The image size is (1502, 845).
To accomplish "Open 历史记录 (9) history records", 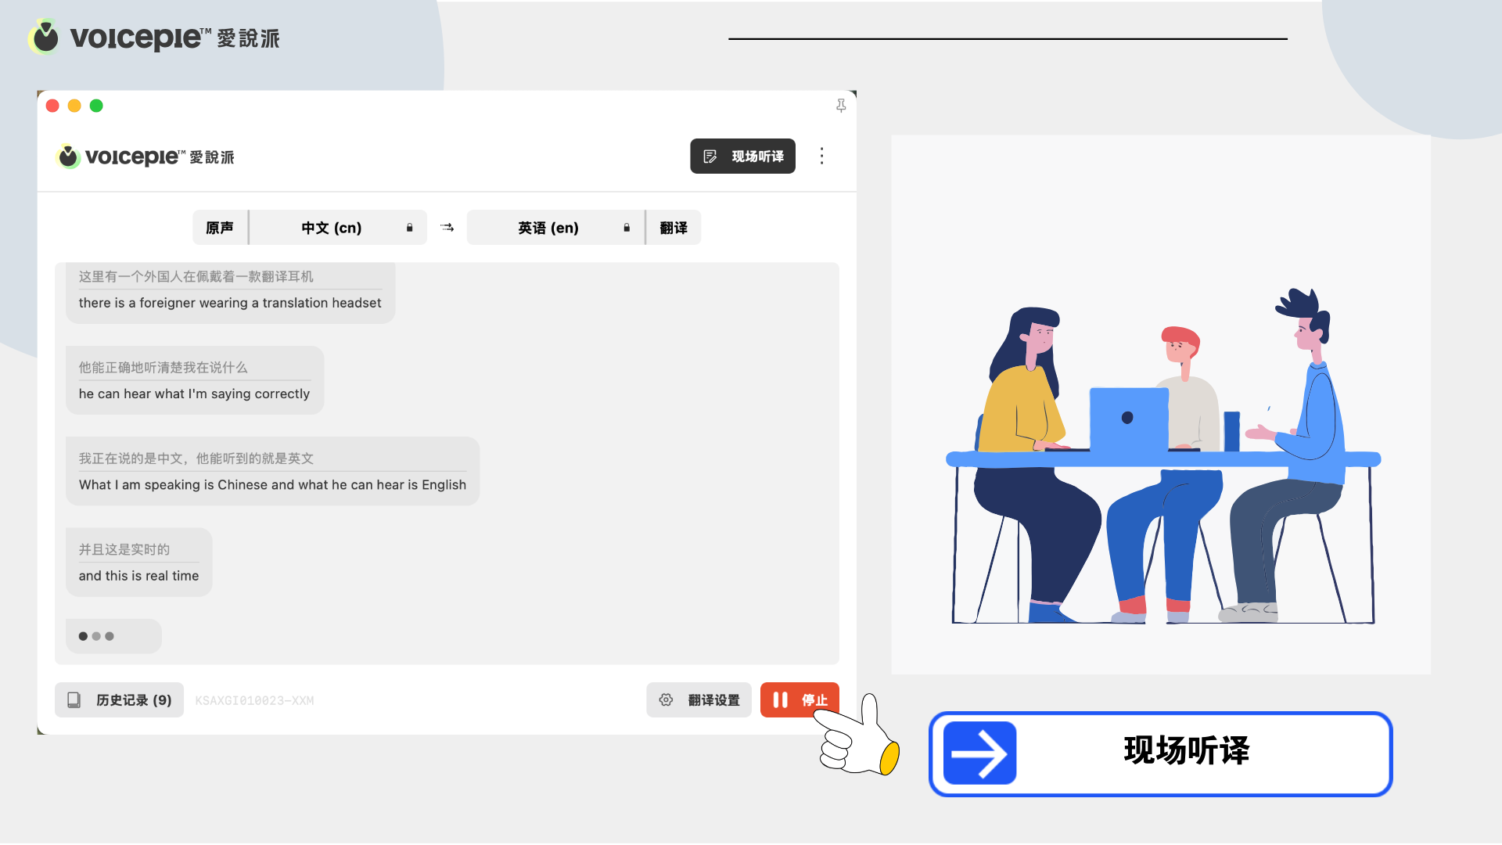I will 119,699.
